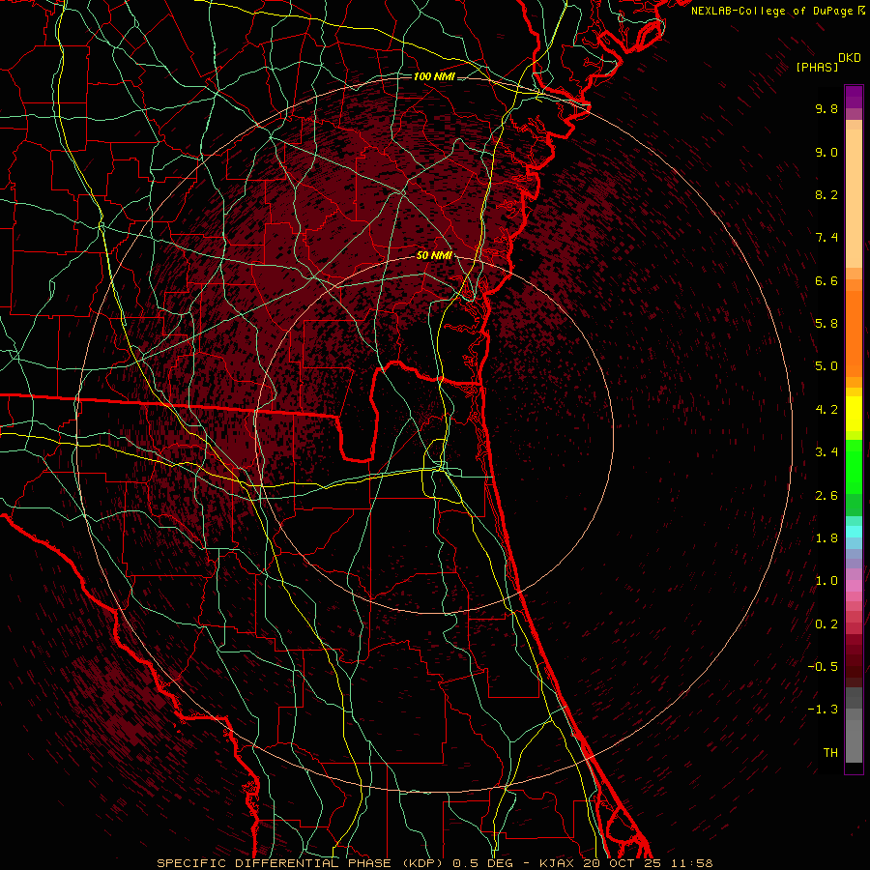Click the 1.0 scale value

[x=826, y=580]
